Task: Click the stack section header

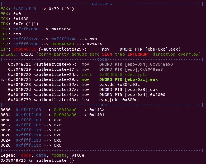Action: pyautogui.click(x=101, y=105)
